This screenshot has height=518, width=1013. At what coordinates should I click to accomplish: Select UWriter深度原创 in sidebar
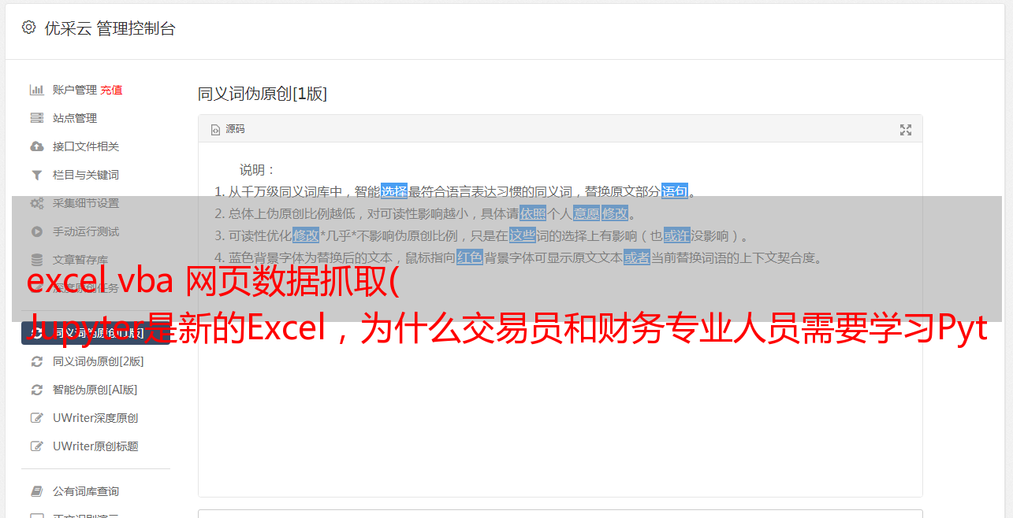95,418
